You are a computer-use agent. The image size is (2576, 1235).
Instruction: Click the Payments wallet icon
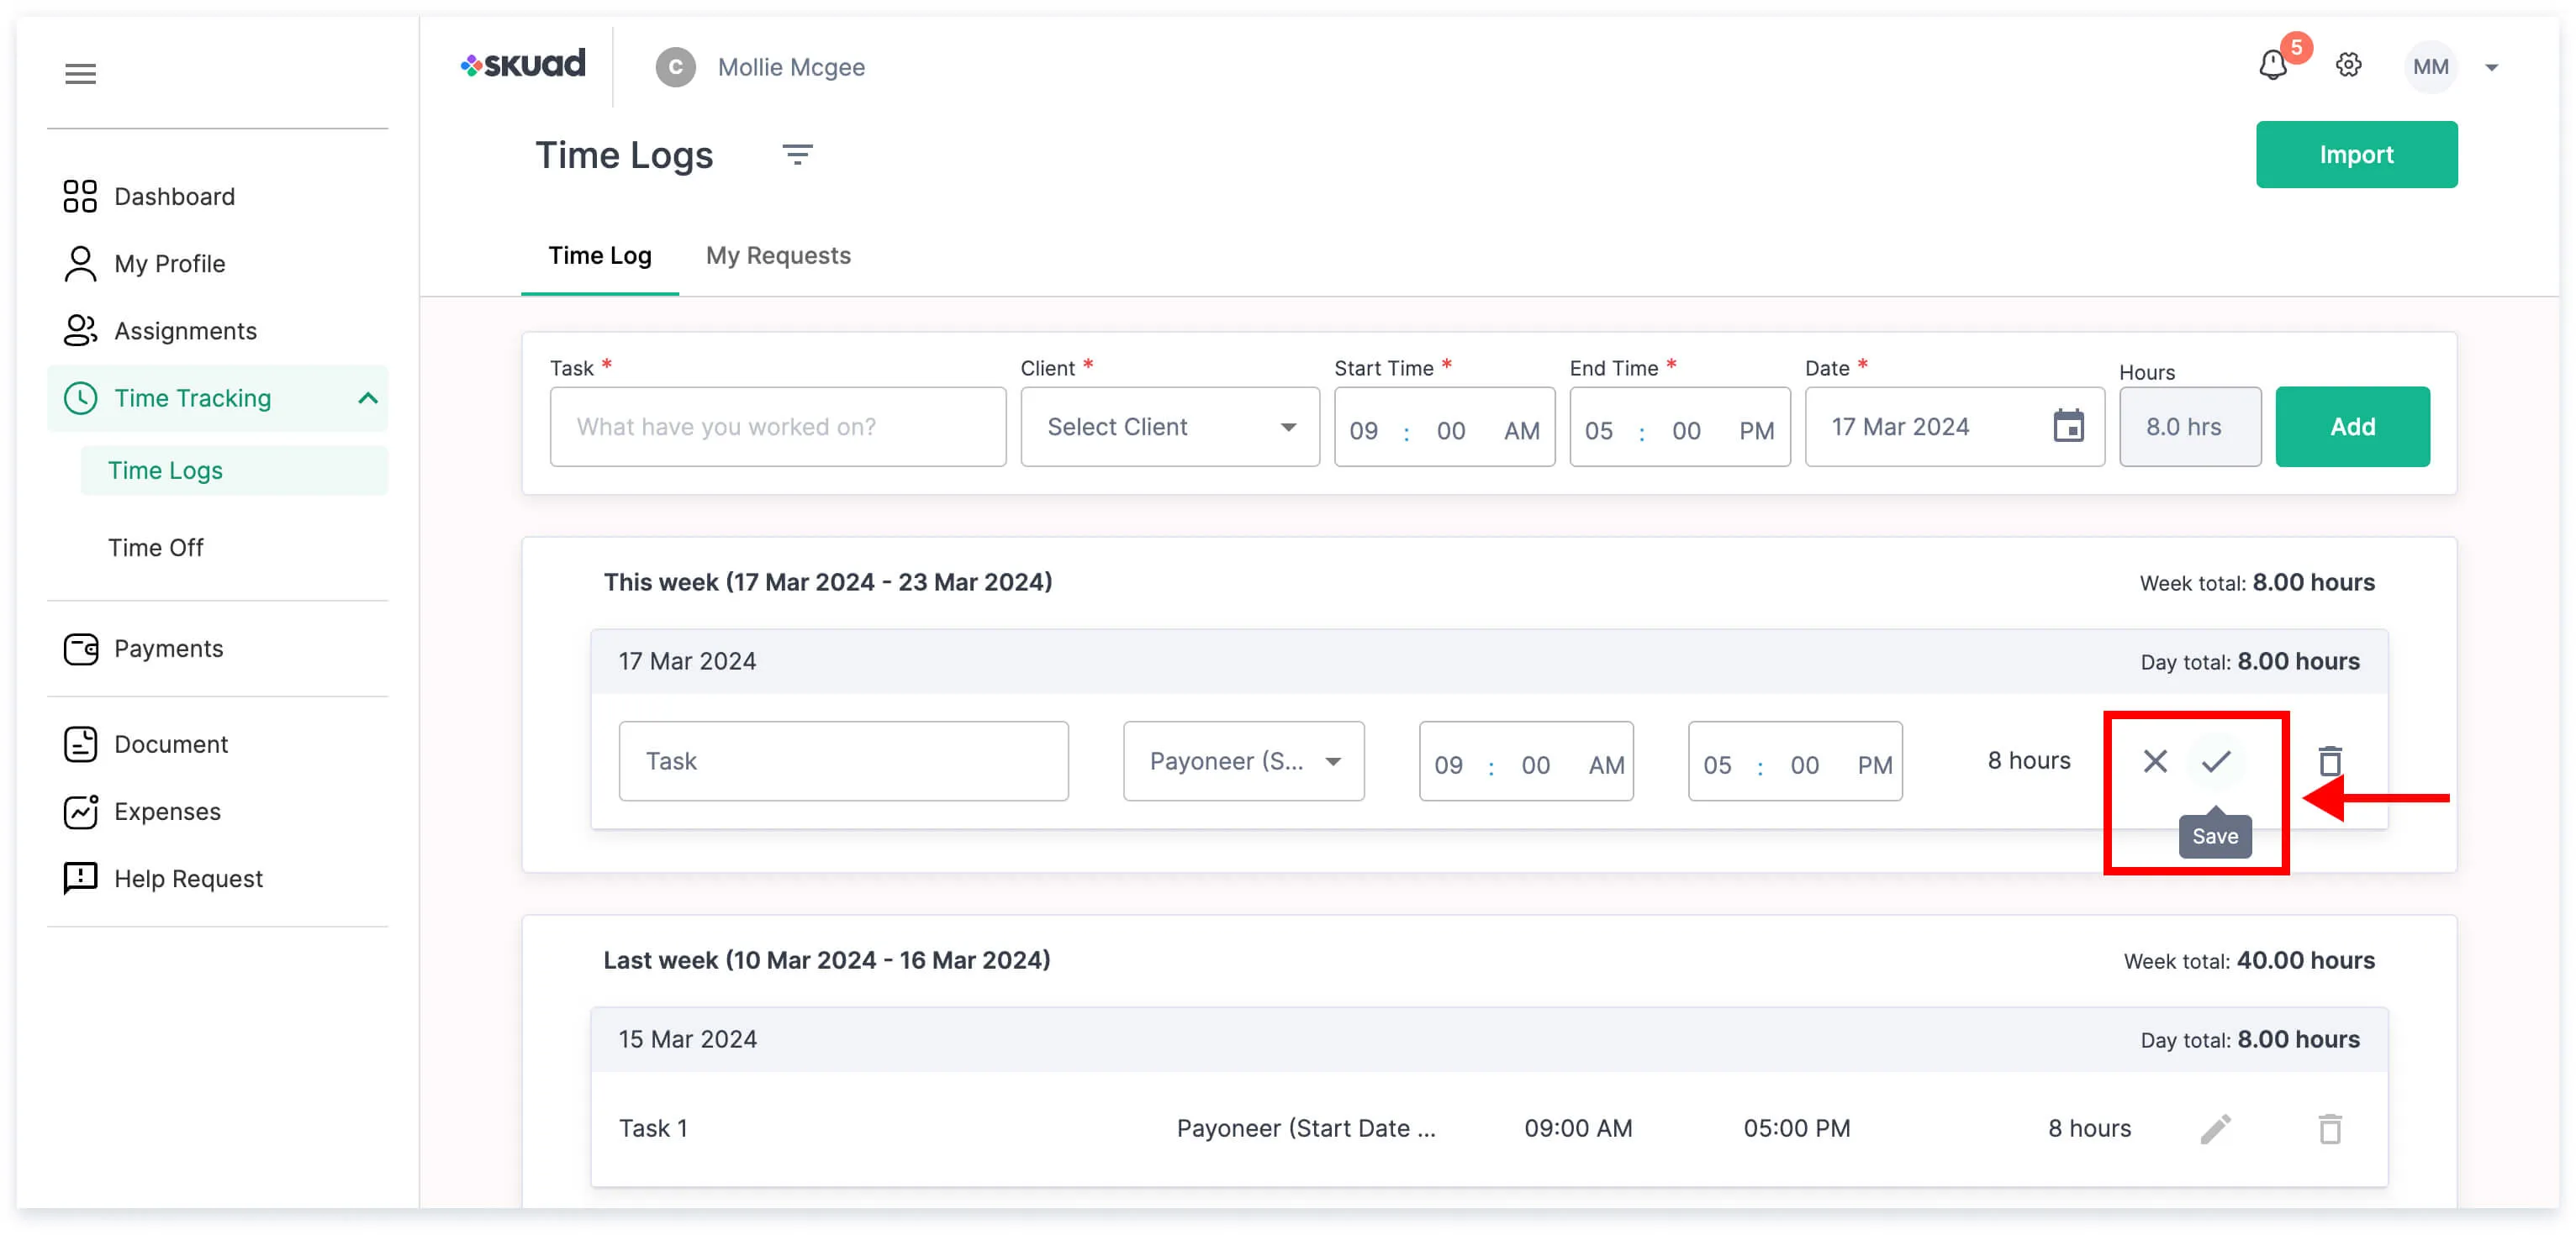click(80, 649)
